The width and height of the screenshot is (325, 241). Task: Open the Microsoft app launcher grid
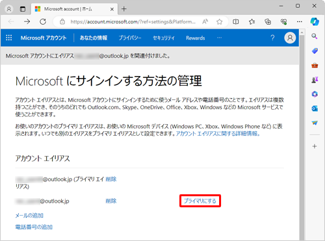pyautogui.click(x=9, y=38)
